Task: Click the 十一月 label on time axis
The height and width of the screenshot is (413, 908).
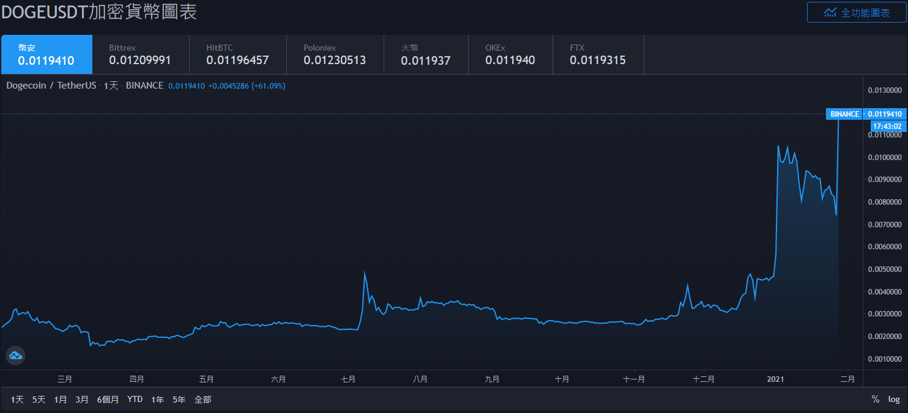Action: pos(634,379)
